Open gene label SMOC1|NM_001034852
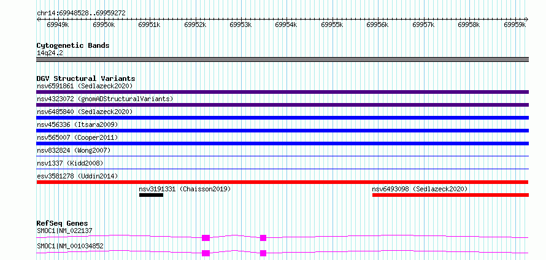Viewport: 546px width, 260px height. coord(70,246)
